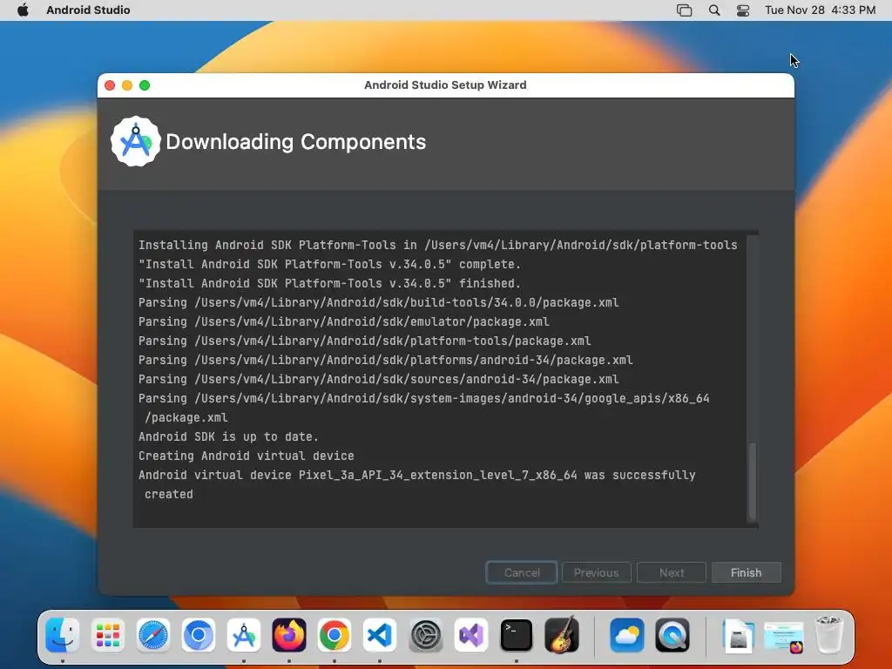
Task: Click the Pixel_3a_API_34 device created line
Action: [x=417, y=484]
